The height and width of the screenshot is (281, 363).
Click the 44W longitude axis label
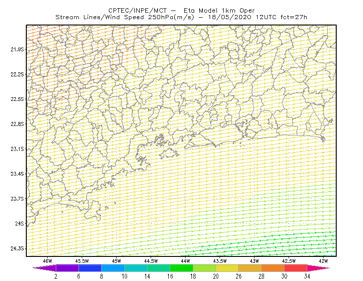coord(186,261)
